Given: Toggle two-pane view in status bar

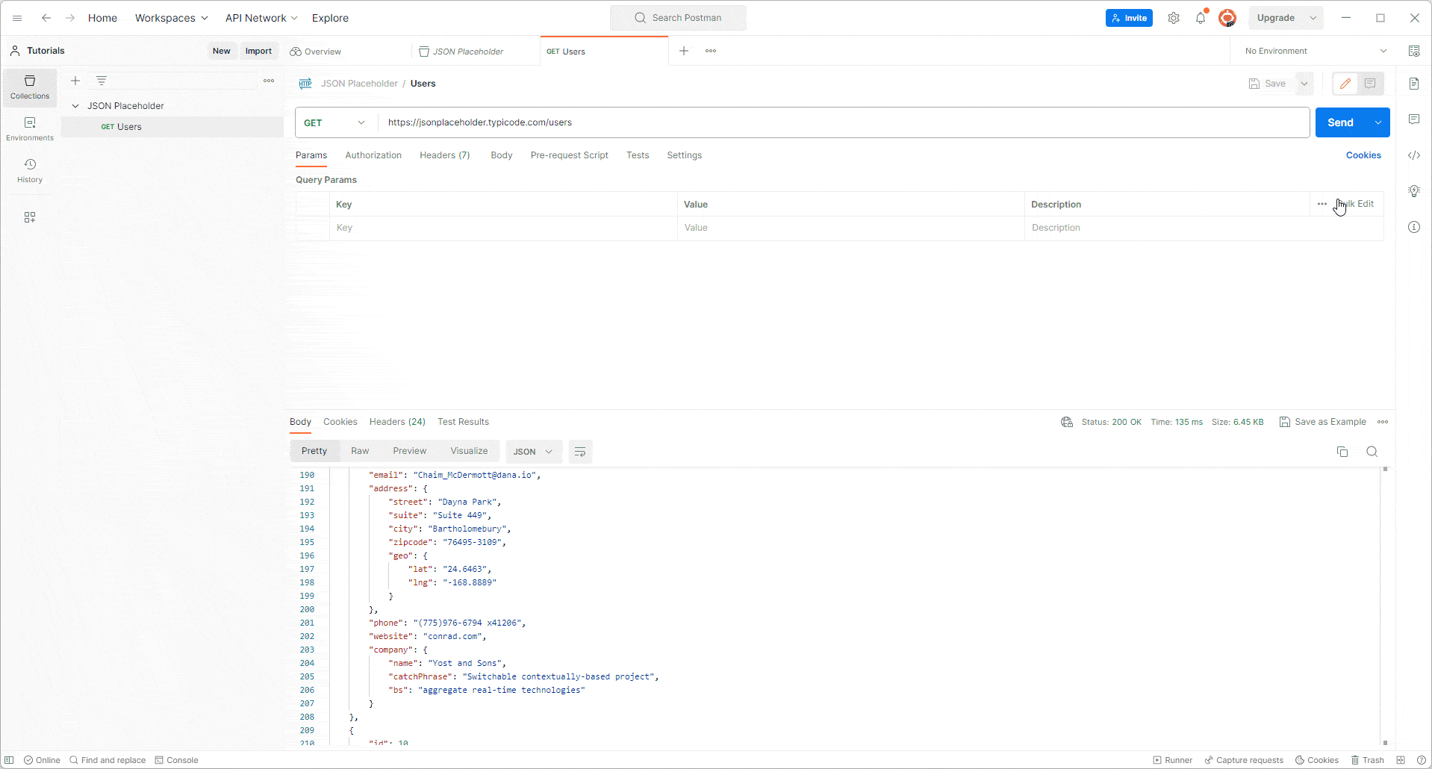Looking at the screenshot, I should pos(1401,760).
